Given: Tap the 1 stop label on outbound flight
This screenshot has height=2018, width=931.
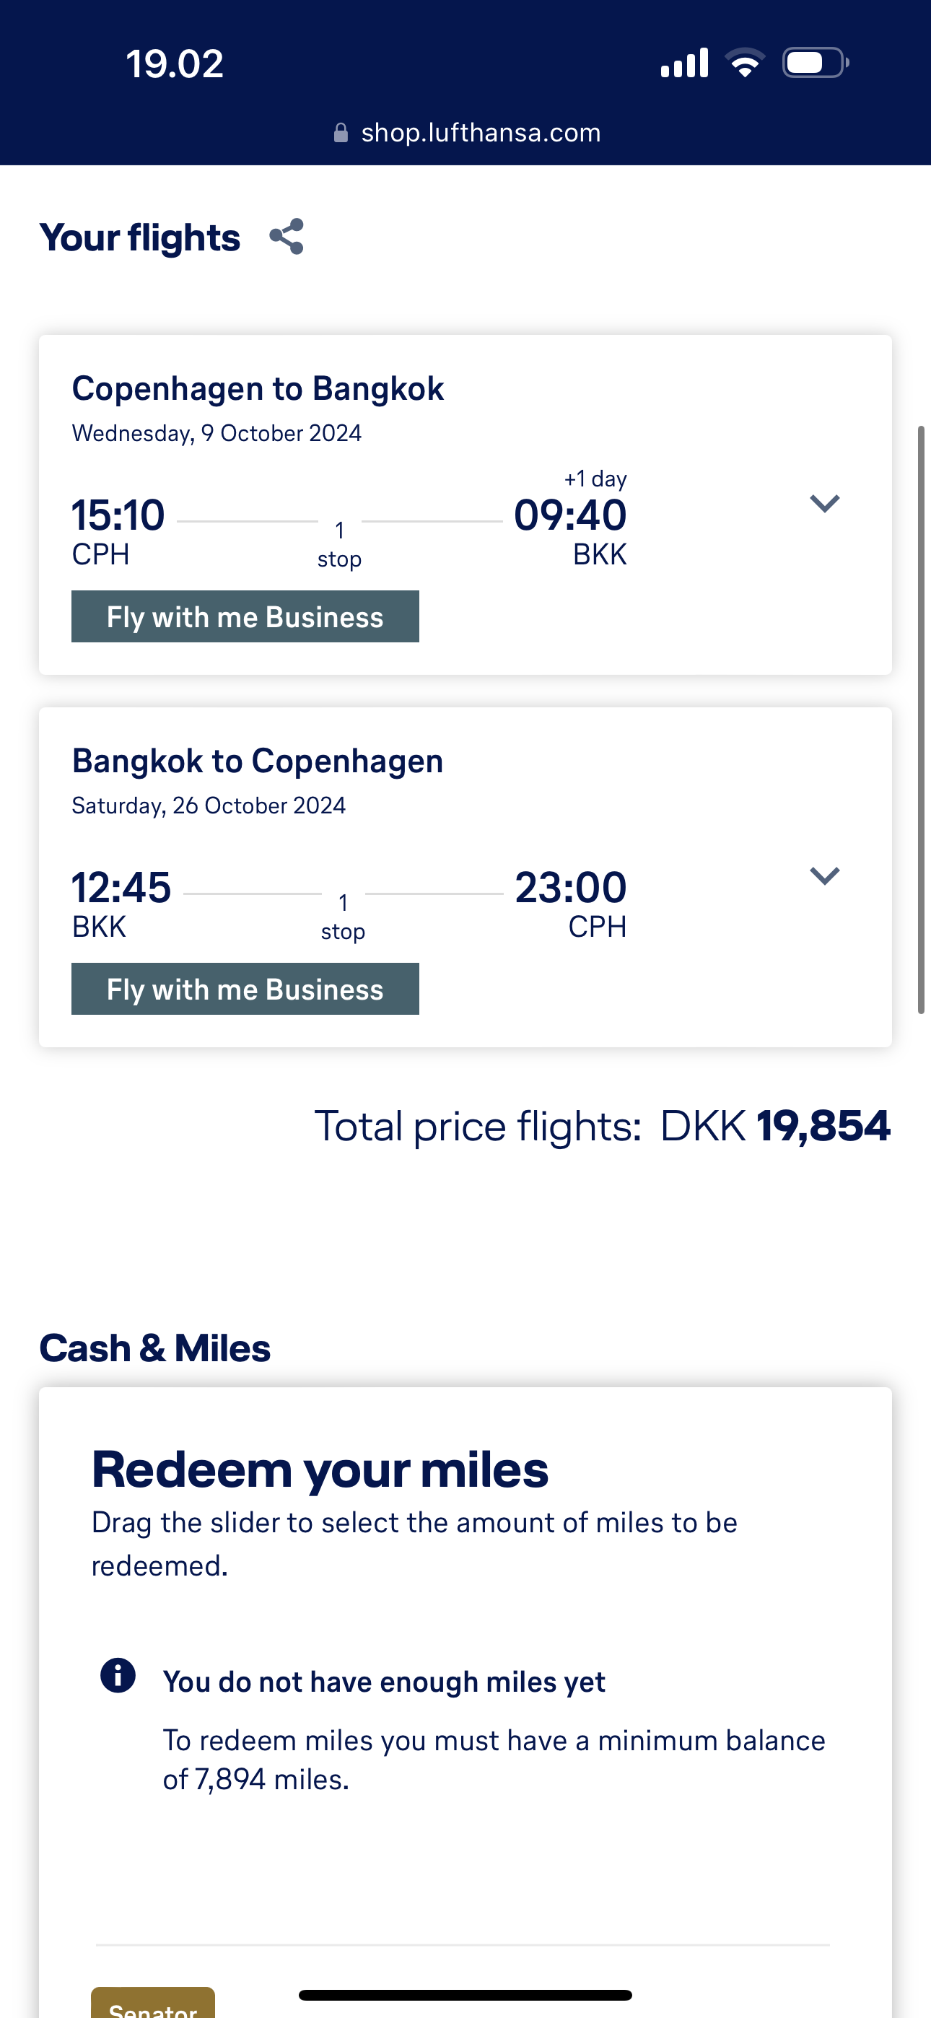Looking at the screenshot, I should click(x=339, y=545).
